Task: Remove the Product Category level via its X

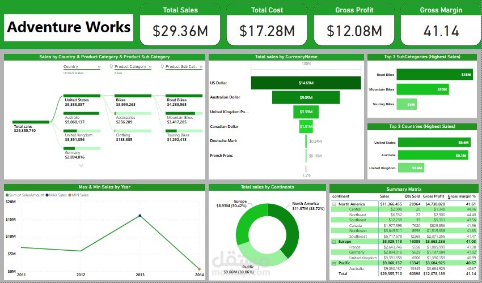Action: pos(150,67)
